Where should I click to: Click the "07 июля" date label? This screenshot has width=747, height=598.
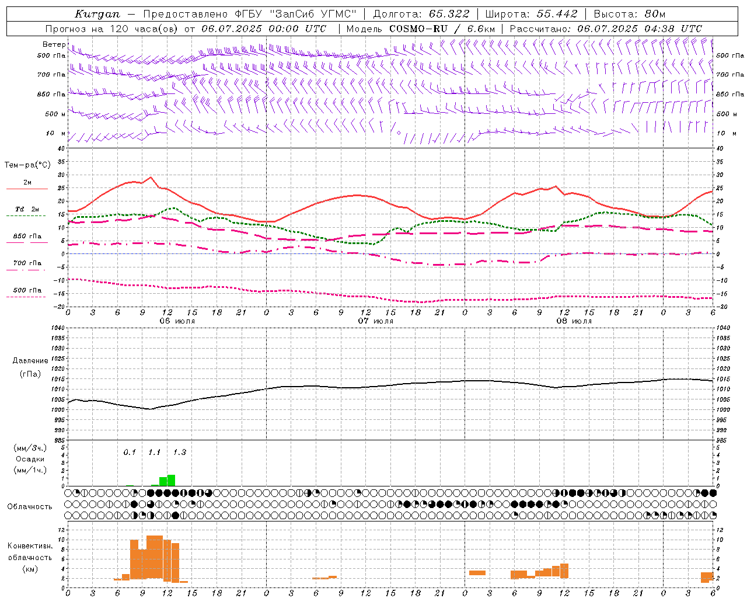(376, 321)
